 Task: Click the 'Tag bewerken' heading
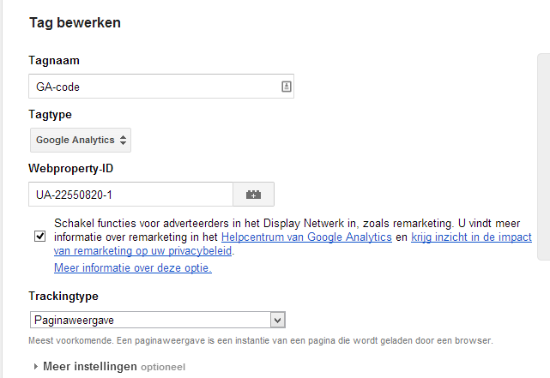point(75,23)
